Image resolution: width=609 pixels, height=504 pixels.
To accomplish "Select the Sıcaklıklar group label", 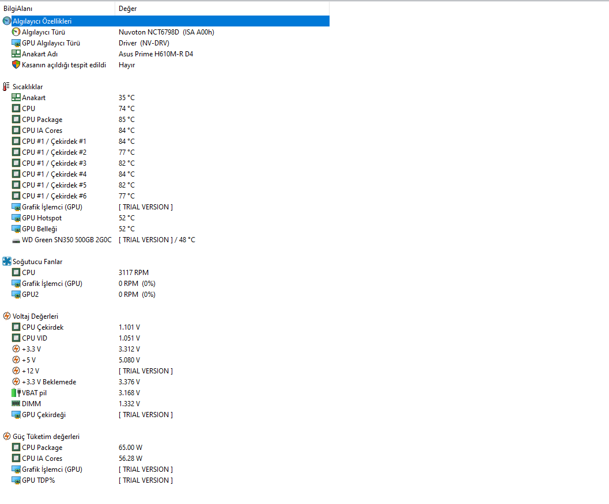I will 28,86.
